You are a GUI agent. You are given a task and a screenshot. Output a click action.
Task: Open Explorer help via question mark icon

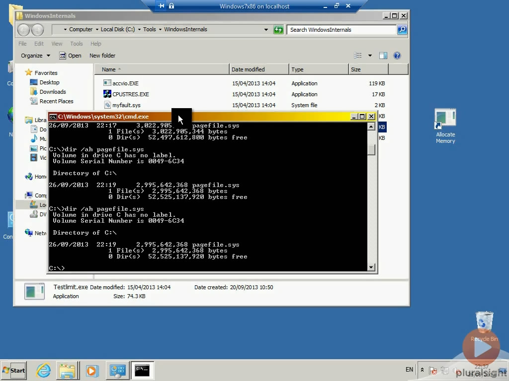[397, 56]
